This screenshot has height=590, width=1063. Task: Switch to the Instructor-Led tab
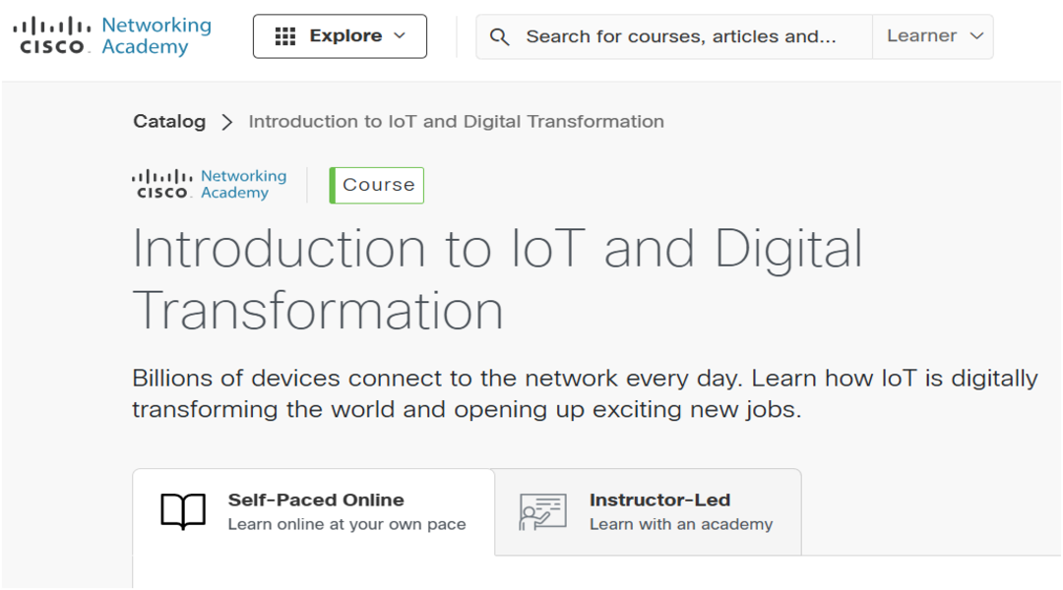point(659,500)
